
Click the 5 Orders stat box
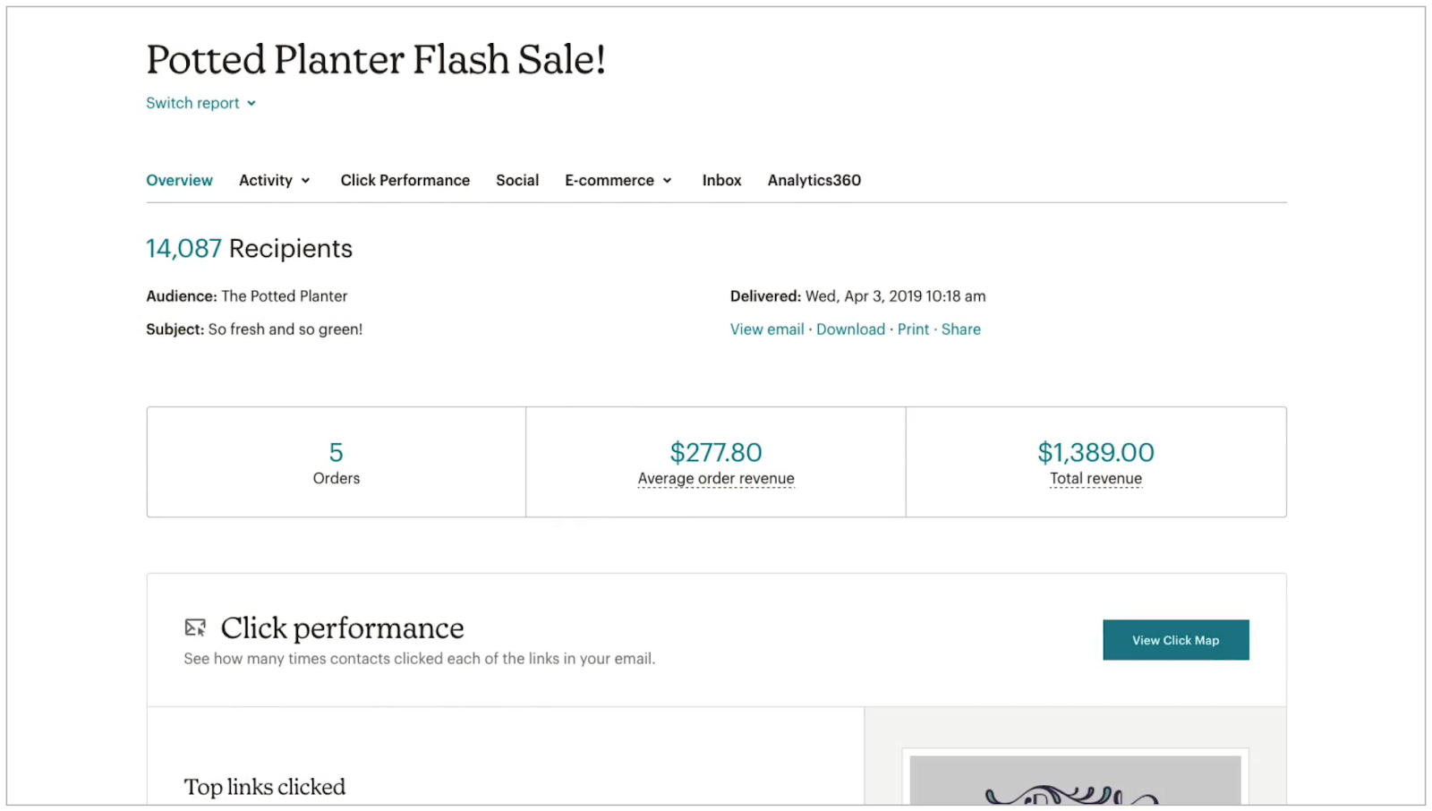click(x=336, y=462)
